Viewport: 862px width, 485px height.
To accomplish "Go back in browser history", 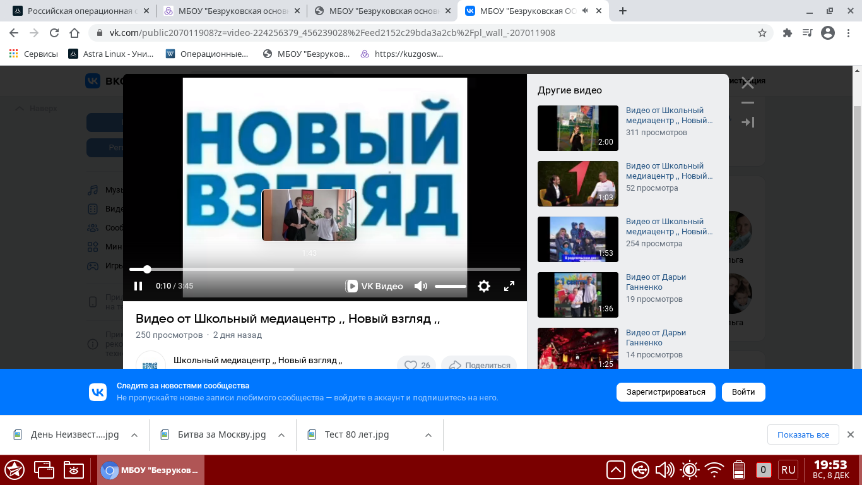I will click(14, 33).
